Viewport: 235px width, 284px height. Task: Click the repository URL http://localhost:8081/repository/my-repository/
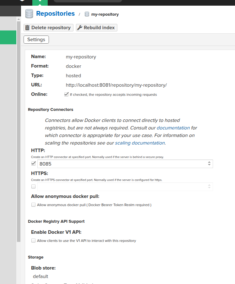116,85
